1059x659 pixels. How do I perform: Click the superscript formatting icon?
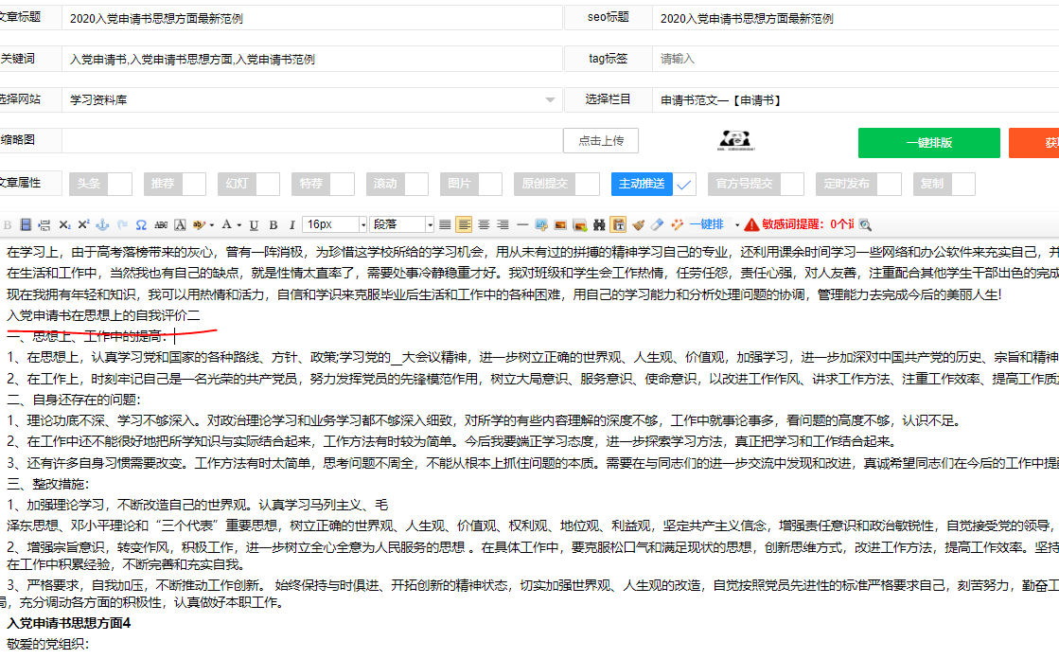[83, 224]
